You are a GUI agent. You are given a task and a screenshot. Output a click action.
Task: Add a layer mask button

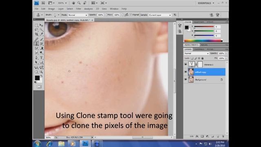(202, 136)
